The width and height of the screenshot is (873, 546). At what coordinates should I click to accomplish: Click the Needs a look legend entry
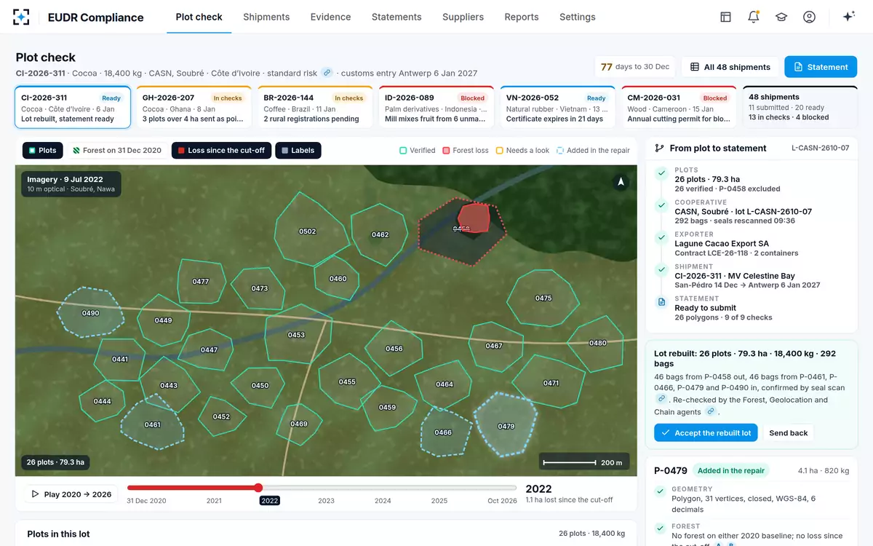click(522, 151)
